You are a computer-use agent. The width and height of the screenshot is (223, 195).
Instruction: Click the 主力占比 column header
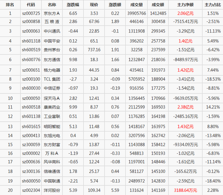click(213, 5)
